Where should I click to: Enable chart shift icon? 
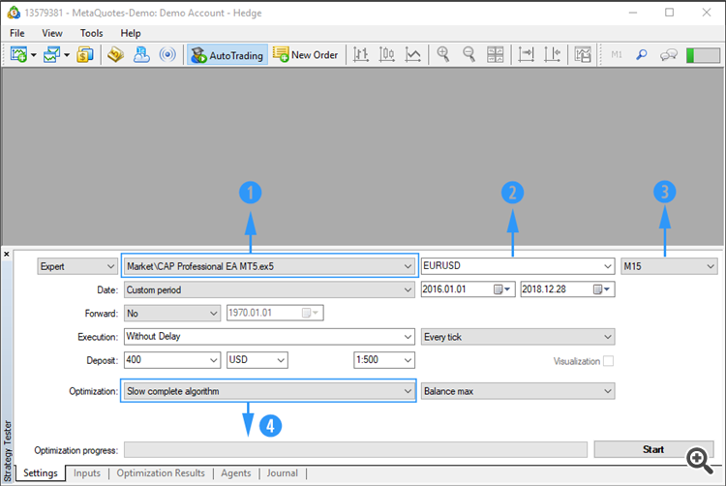[552, 54]
